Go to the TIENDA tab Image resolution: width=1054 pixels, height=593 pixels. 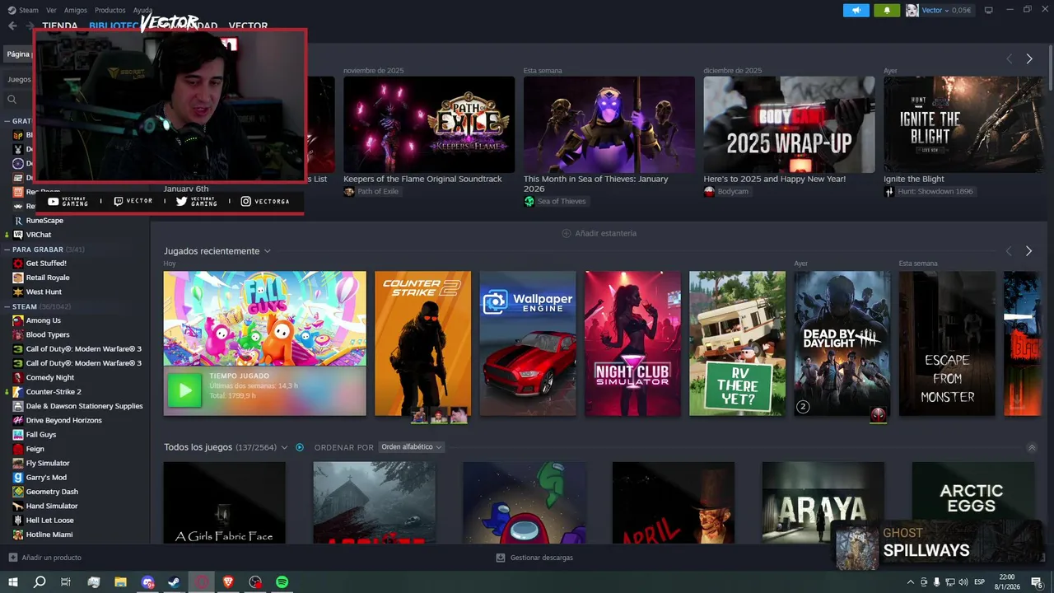tap(59, 26)
